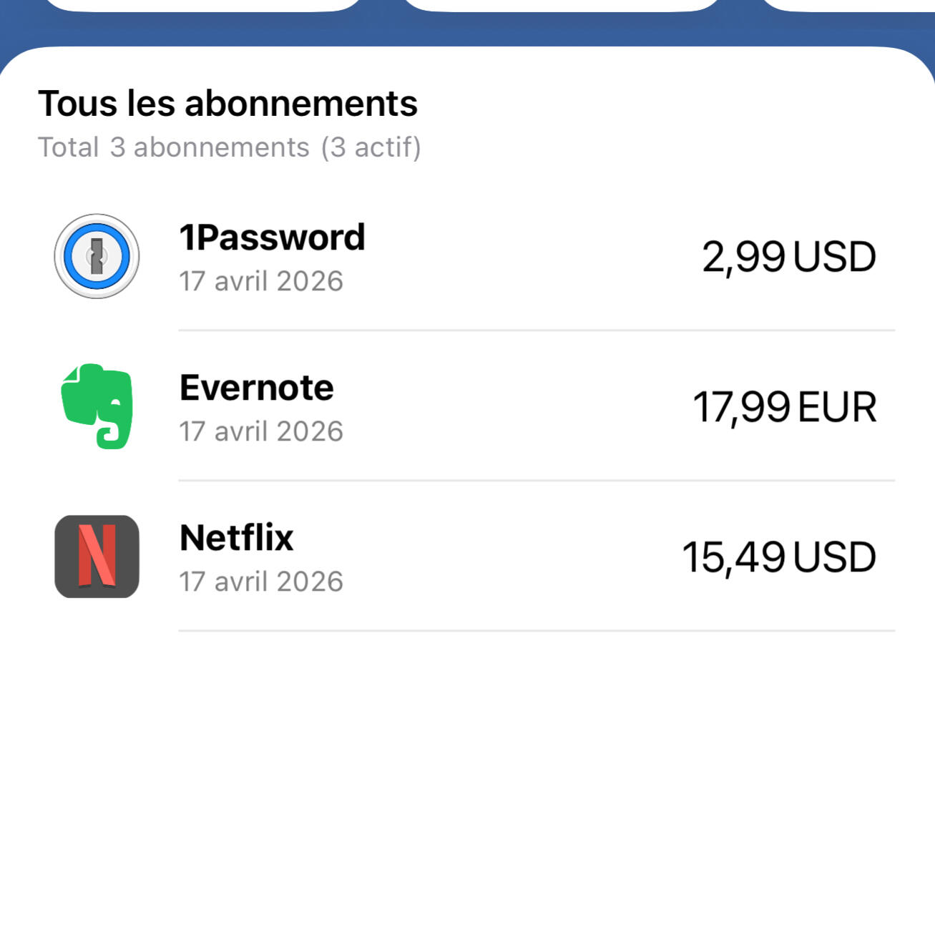Viewport: 935px width, 935px height.
Task: Select the 1Password renewal date text
Action: tap(261, 281)
